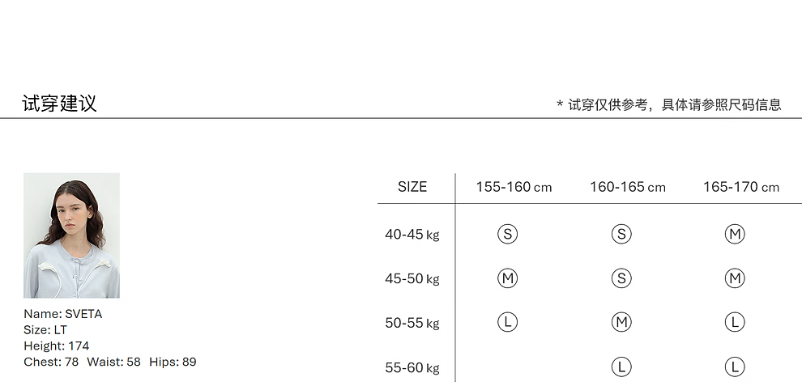Image resolution: width=802 pixels, height=390 pixels.
Task: Click the 165-170 cm height header
Action: point(741,187)
